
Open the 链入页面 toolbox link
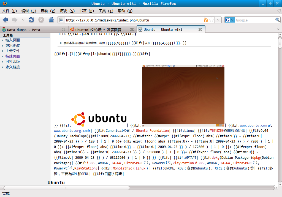(13, 40)
